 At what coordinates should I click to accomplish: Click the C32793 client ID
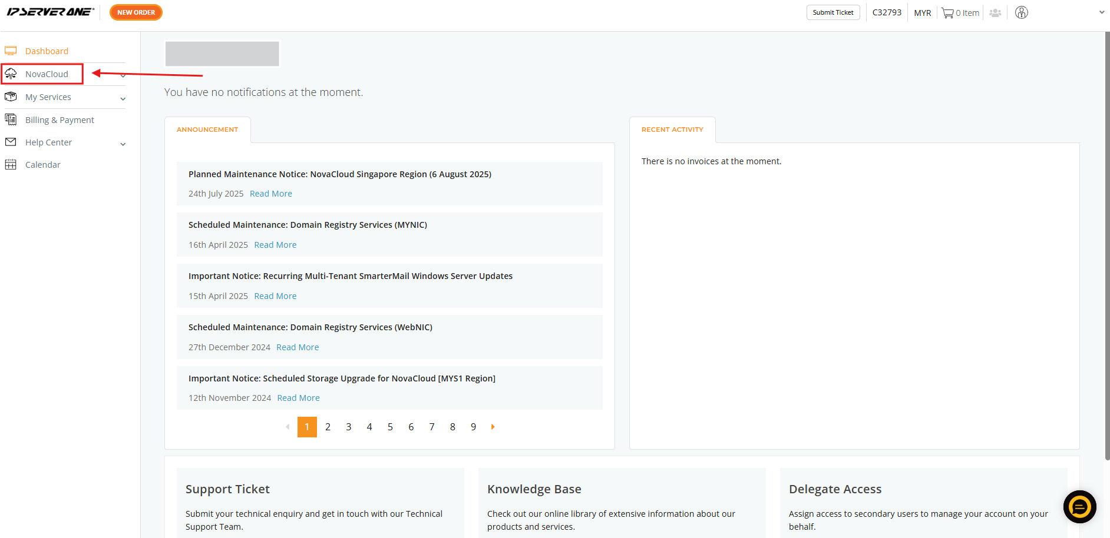[887, 12]
